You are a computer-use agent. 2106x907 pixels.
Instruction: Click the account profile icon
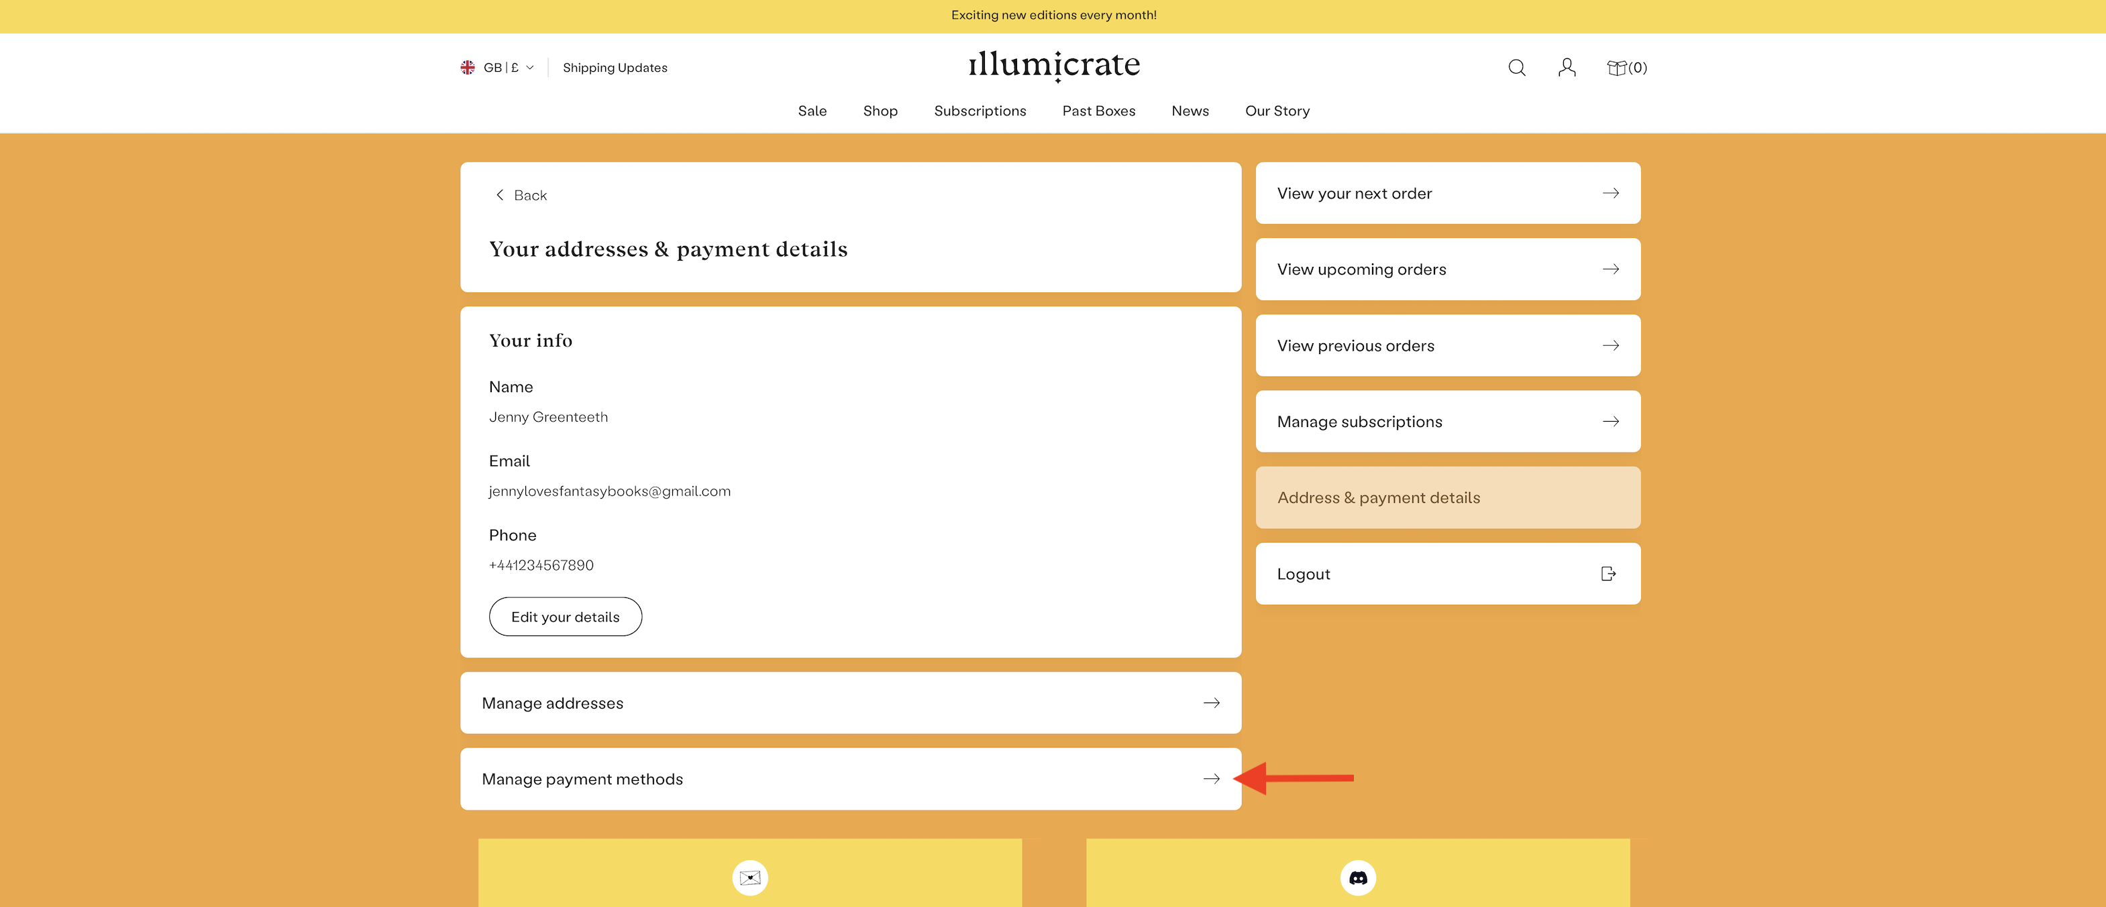point(1567,68)
